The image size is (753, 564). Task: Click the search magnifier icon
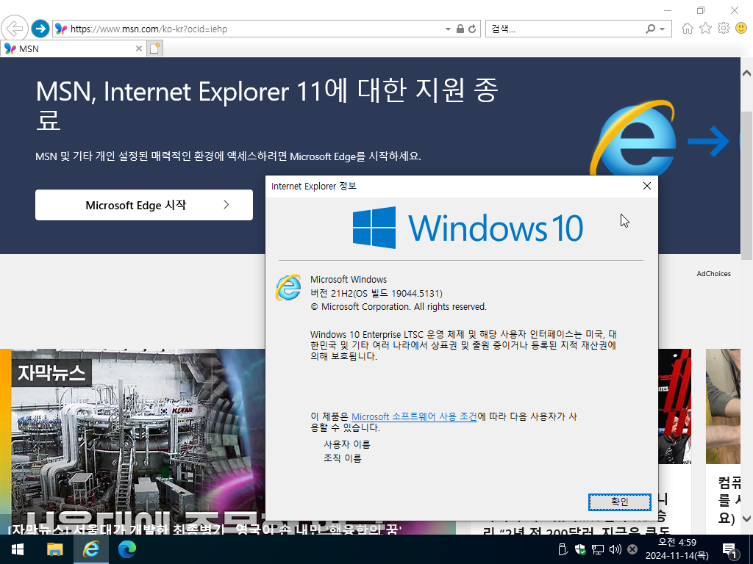pos(650,29)
